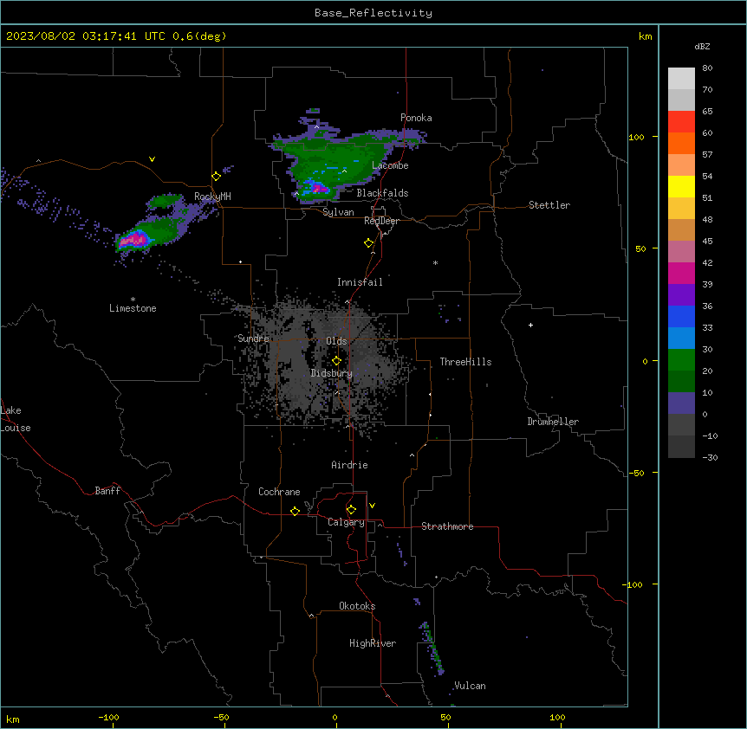Click the RedDeer city label
Image resolution: width=747 pixels, height=729 pixels.
point(381,221)
